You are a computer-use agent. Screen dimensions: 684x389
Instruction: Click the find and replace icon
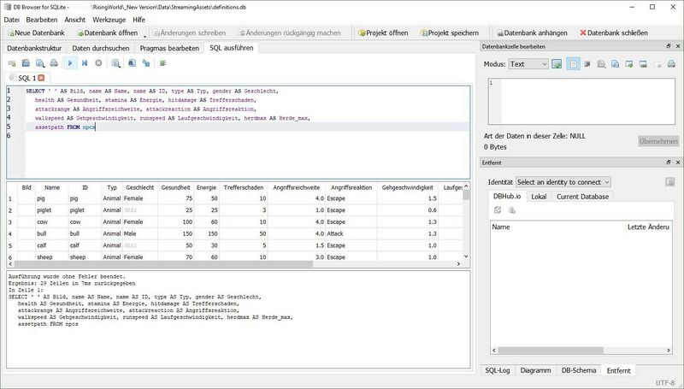146,63
